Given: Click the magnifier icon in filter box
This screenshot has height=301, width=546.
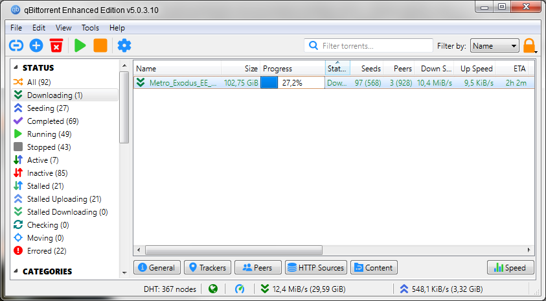Looking at the screenshot, I should pos(313,45).
